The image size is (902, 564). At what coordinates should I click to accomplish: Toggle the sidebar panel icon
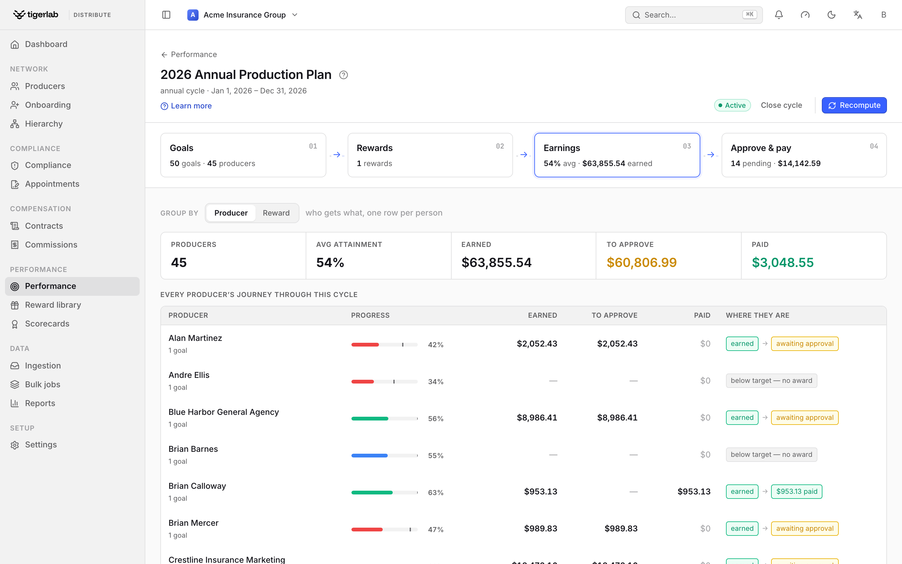[166, 15]
